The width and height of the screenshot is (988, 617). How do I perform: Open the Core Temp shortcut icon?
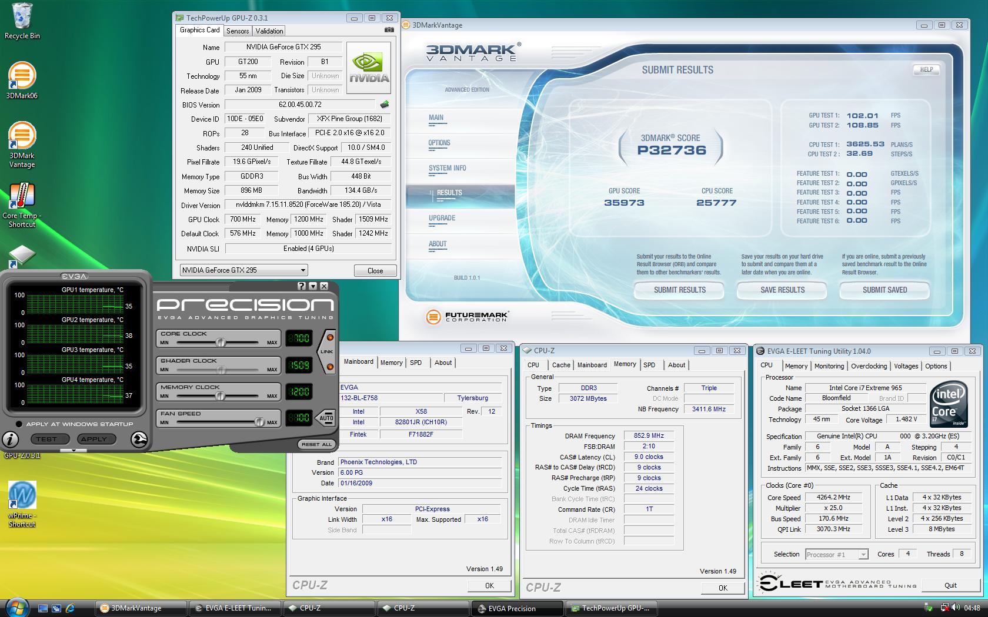click(22, 204)
